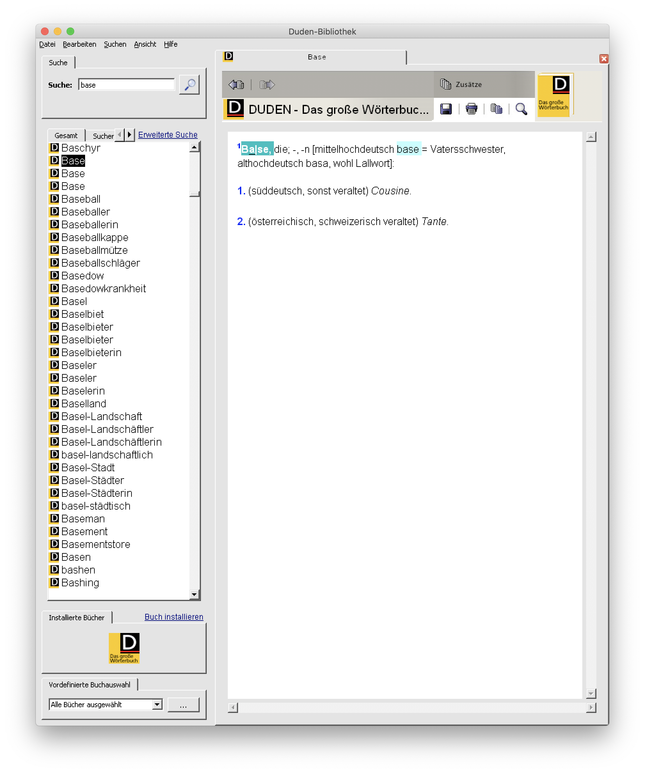
Task: Click the right arrow beside the Sucher tab
Action: click(x=129, y=135)
